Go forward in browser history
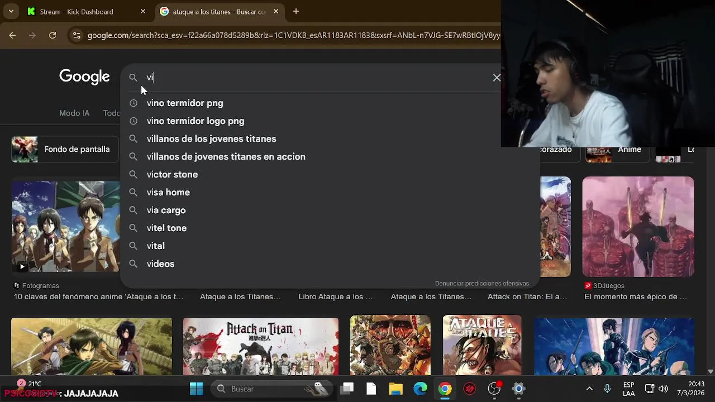 click(x=32, y=35)
